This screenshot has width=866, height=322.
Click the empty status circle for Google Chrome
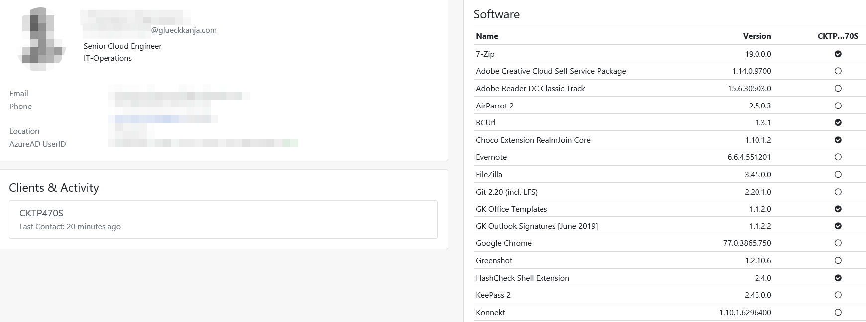(x=838, y=243)
